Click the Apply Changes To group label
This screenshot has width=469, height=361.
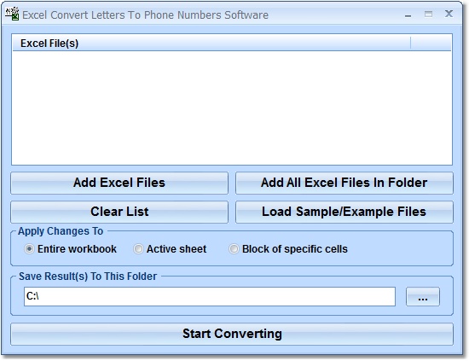point(61,231)
